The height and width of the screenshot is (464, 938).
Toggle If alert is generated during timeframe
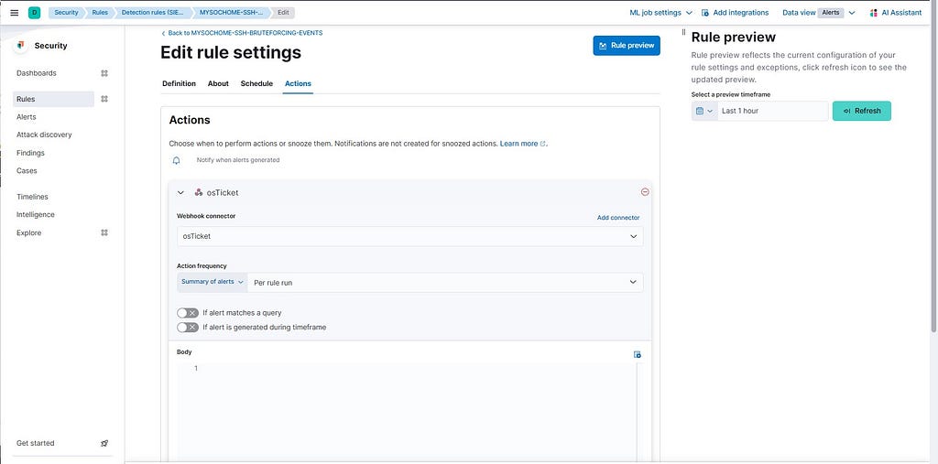[187, 327]
